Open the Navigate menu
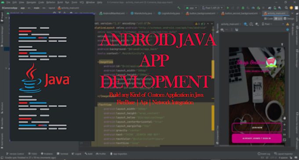 pyautogui.click(x=31, y=3)
